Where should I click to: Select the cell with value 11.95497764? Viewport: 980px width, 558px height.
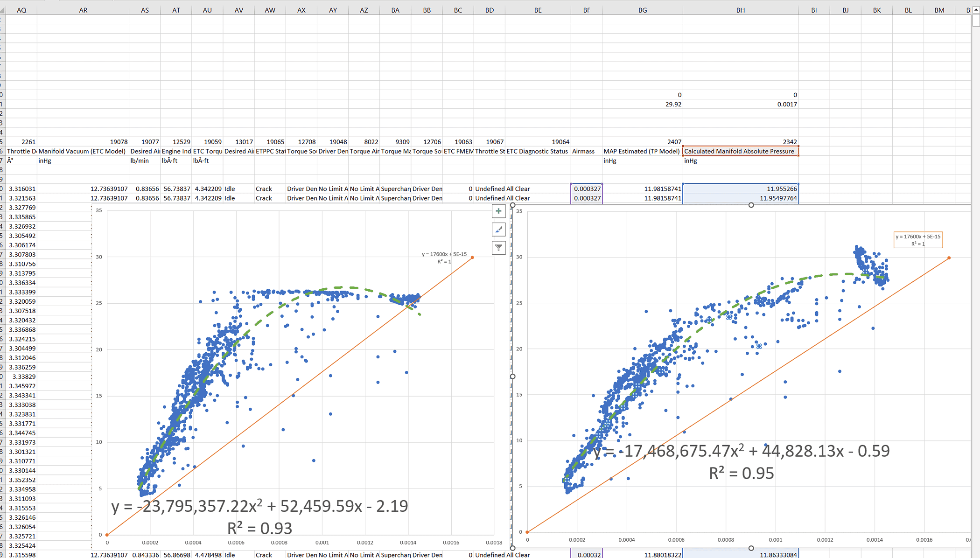click(x=741, y=198)
